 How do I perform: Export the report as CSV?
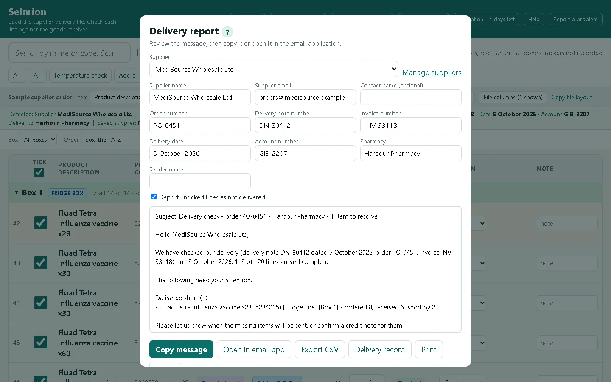pyautogui.click(x=320, y=349)
